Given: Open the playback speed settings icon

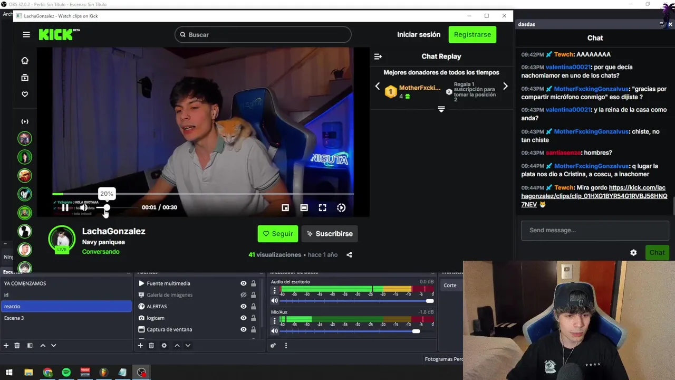Looking at the screenshot, I should 341,208.
